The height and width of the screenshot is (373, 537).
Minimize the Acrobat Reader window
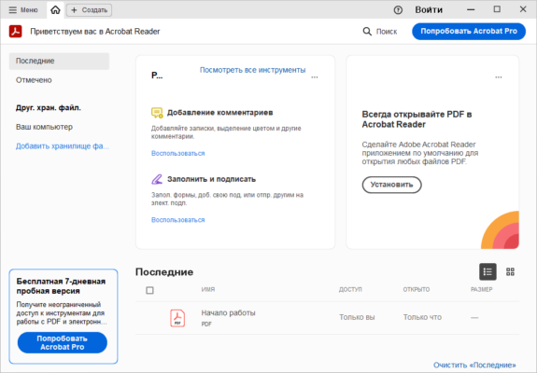tap(471, 9)
